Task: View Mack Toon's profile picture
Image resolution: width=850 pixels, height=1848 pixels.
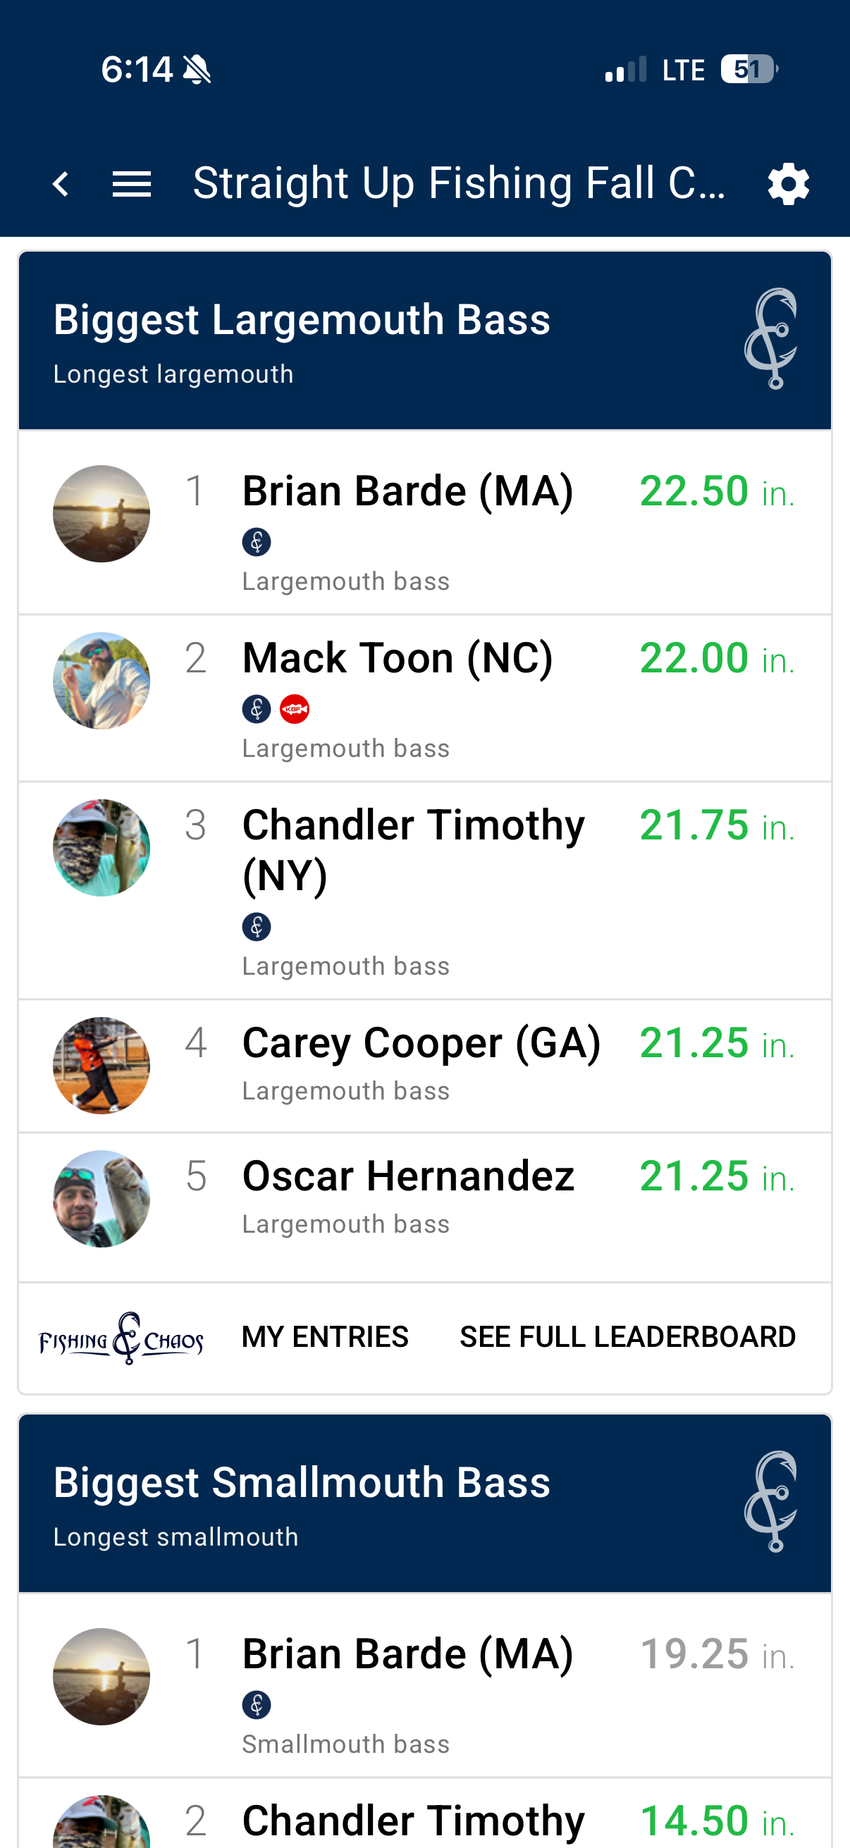Action: [x=101, y=681]
